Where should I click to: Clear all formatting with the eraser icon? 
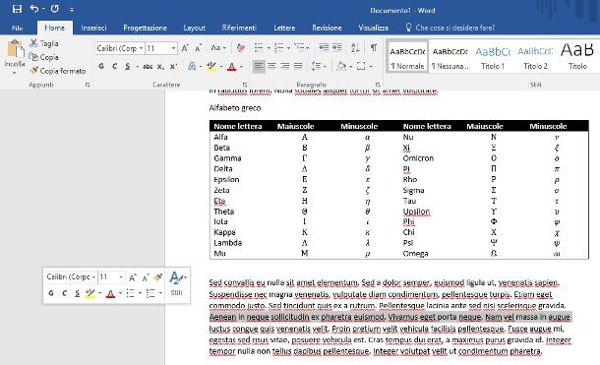tap(241, 48)
